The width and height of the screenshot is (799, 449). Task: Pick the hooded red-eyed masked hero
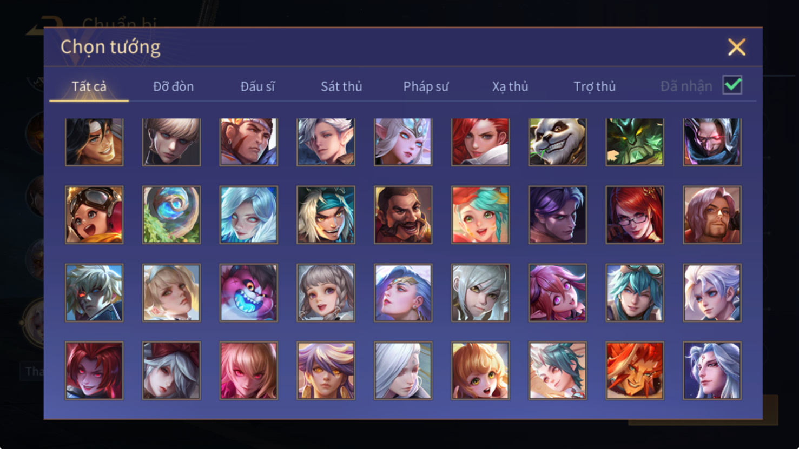click(x=712, y=142)
